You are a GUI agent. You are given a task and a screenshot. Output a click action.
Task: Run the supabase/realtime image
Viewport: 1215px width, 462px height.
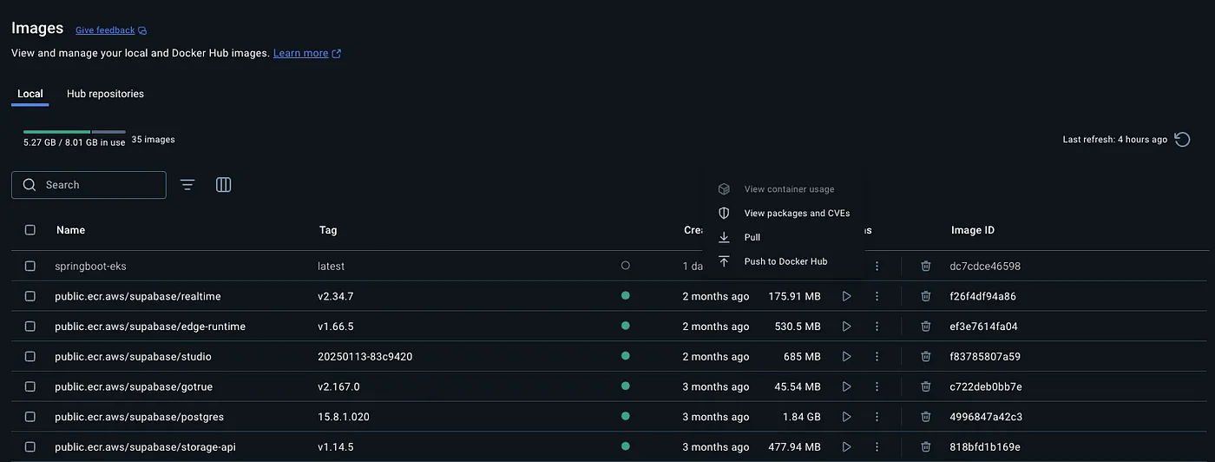click(846, 296)
